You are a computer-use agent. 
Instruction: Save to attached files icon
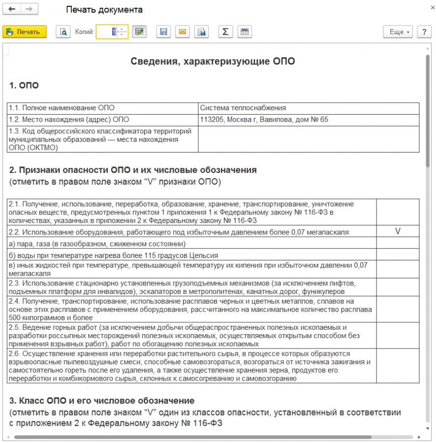[x=201, y=32]
